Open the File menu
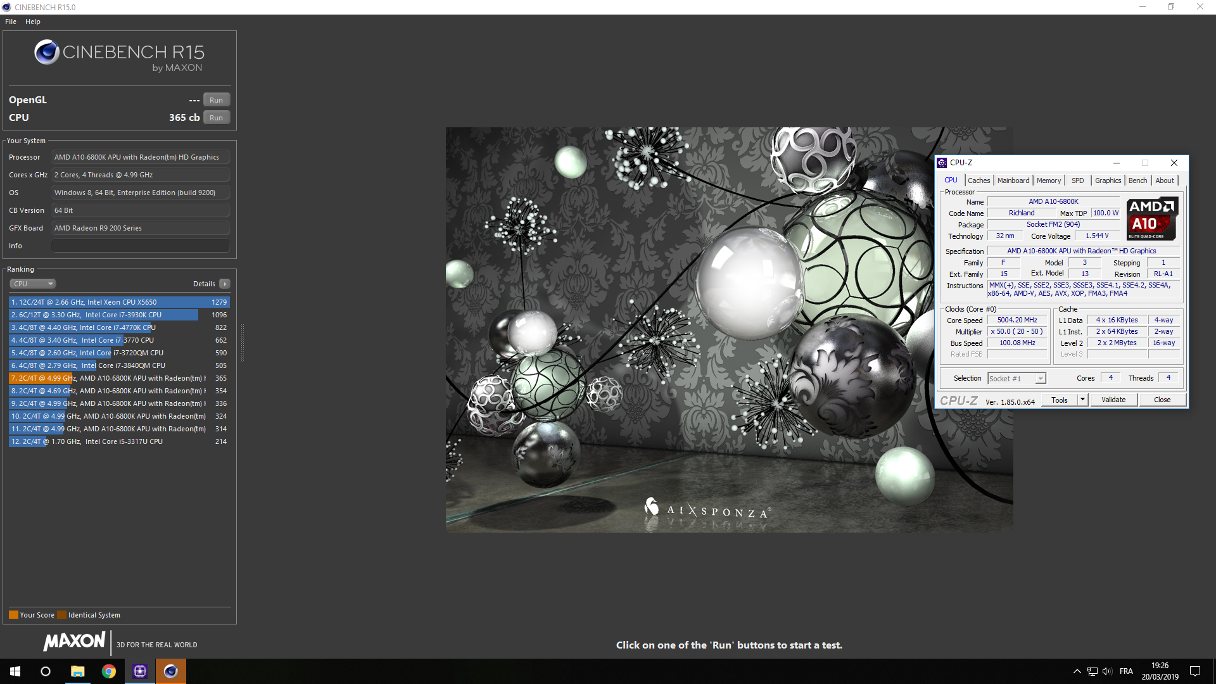 pos(11,22)
